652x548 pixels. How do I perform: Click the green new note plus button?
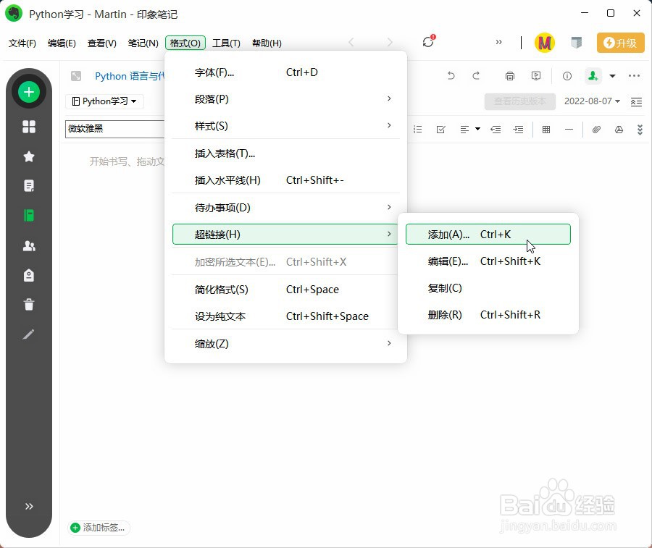coord(29,92)
